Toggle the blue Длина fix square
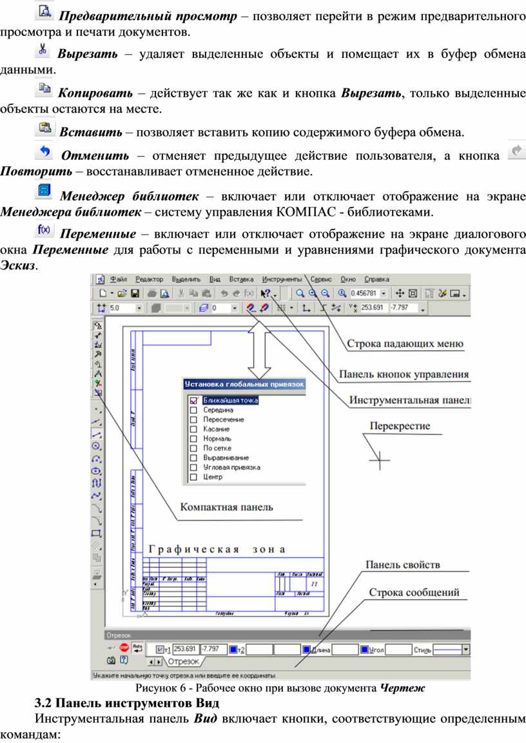The height and width of the screenshot is (743, 526). (x=307, y=650)
